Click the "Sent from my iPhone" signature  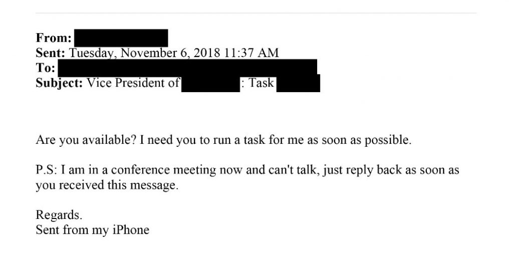click(x=93, y=230)
